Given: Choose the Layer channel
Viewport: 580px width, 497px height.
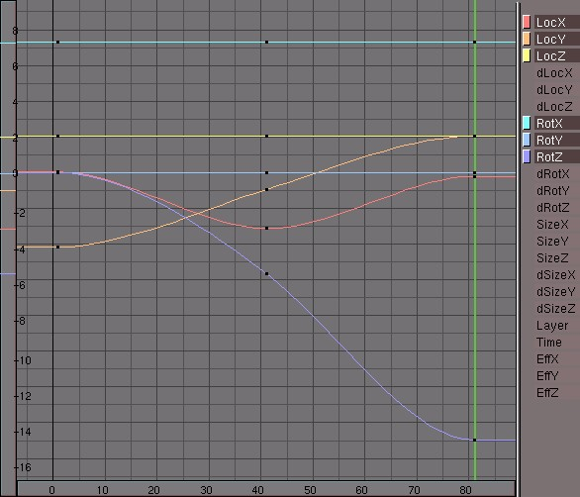Looking at the screenshot, I should [x=552, y=326].
